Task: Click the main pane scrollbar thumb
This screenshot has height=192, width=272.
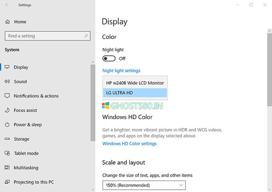Action: point(270,70)
